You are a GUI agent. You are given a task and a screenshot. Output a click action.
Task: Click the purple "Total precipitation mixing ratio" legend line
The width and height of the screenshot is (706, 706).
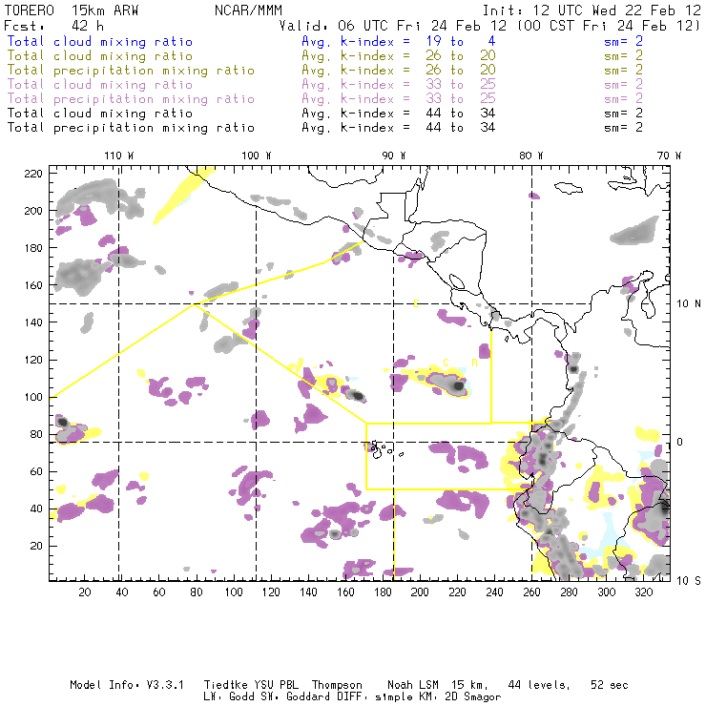click(x=131, y=99)
